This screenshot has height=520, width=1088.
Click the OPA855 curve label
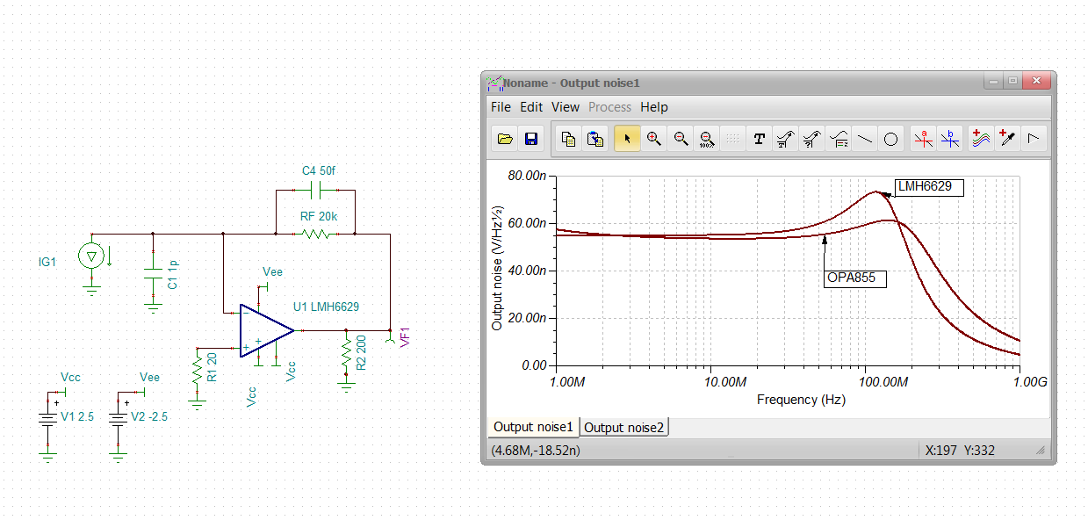pos(855,278)
